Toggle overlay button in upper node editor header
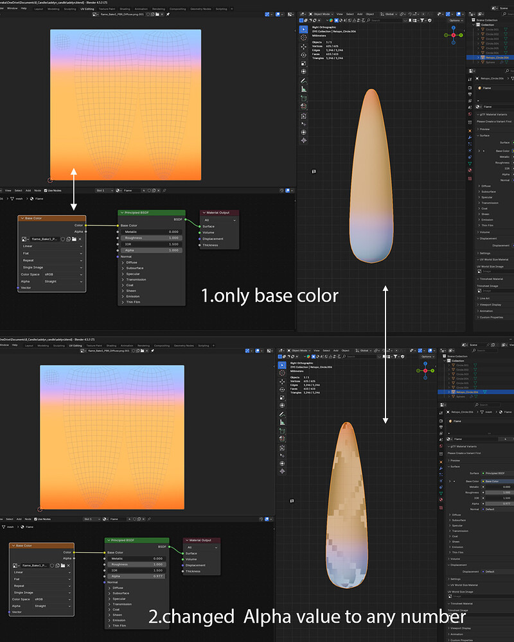Viewport: 514px width, 642px height. coord(287,191)
